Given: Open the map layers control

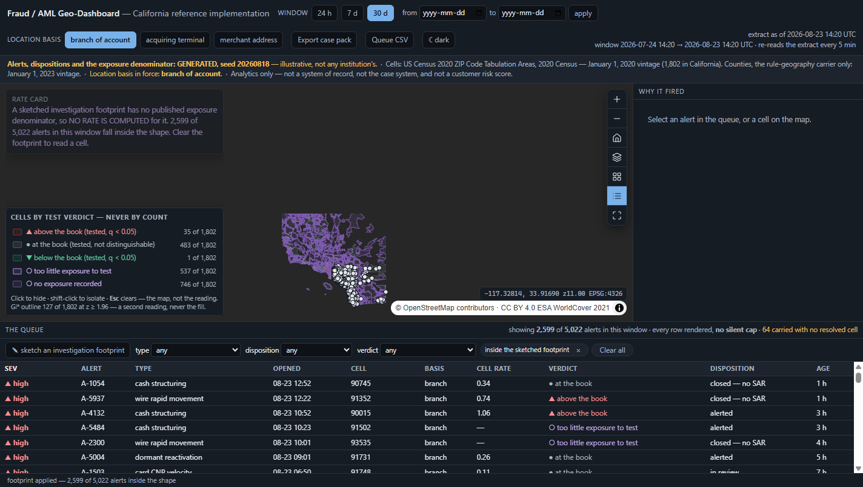Looking at the screenshot, I should 617,157.
